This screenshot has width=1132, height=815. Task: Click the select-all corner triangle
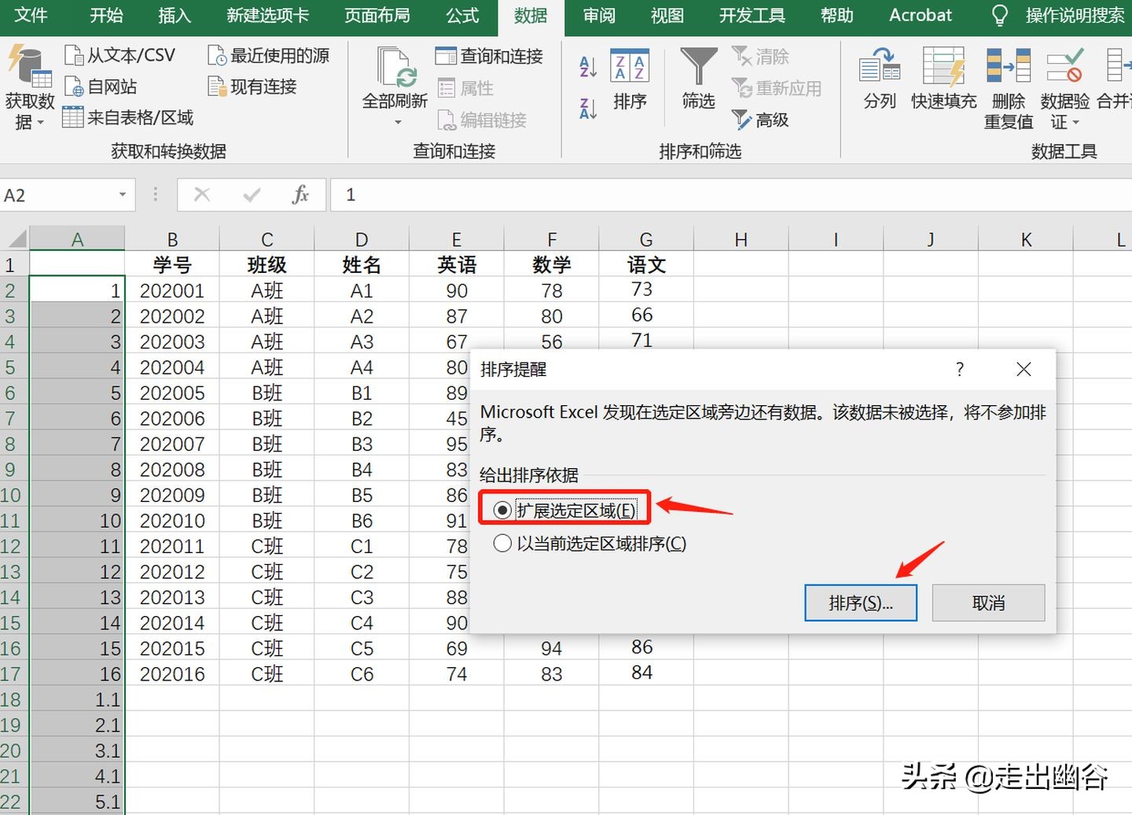(x=15, y=238)
